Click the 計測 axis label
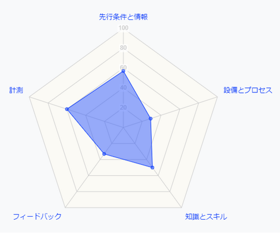 [x=16, y=90]
